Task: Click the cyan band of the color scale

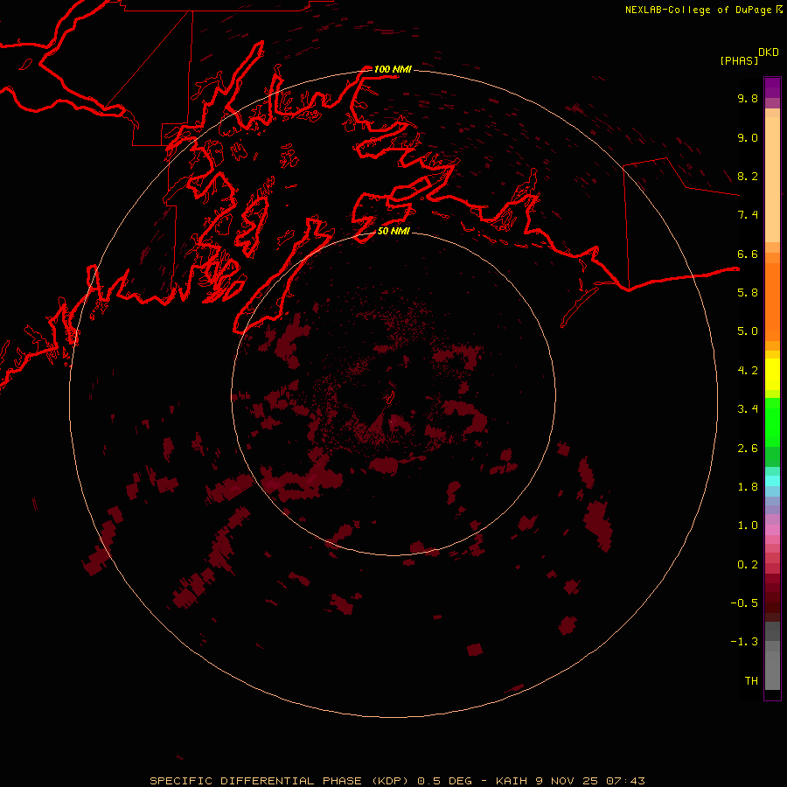Action: 772,480
